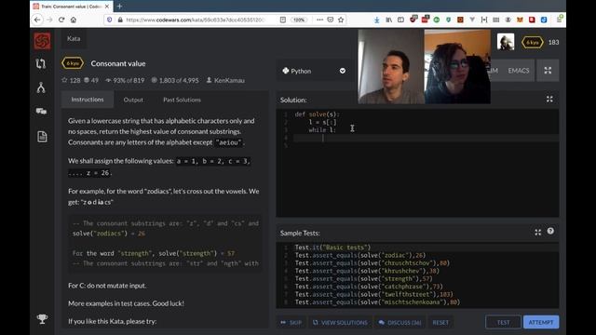
Task: Open a new browser tab with plus
Action: point(119,7)
